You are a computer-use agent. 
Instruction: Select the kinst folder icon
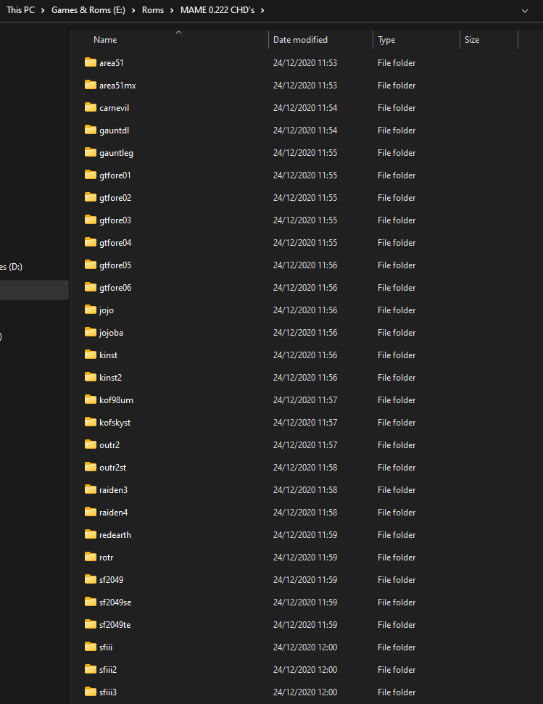click(91, 355)
